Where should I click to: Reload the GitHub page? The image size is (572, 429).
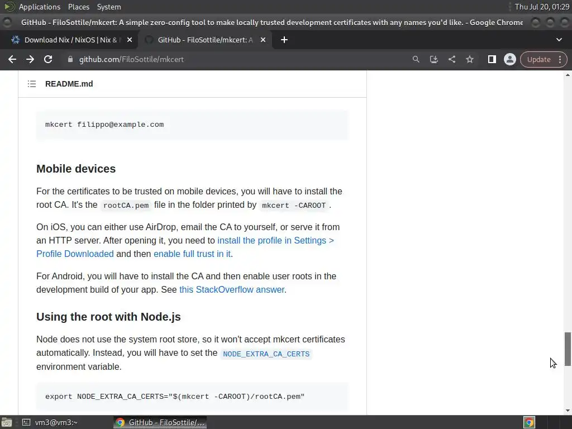pyautogui.click(x=48, y=59)
